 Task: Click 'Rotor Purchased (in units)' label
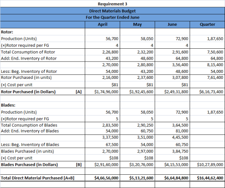coord(26,77)
